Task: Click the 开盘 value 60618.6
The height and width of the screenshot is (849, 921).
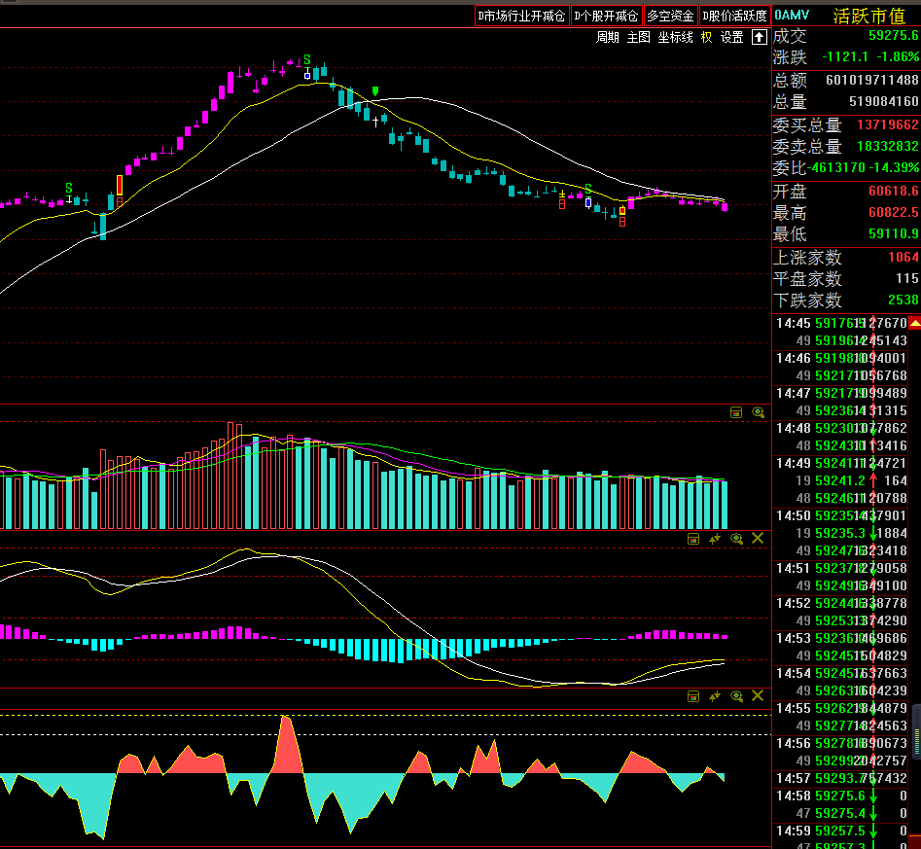Action: (x=893, y=191)
